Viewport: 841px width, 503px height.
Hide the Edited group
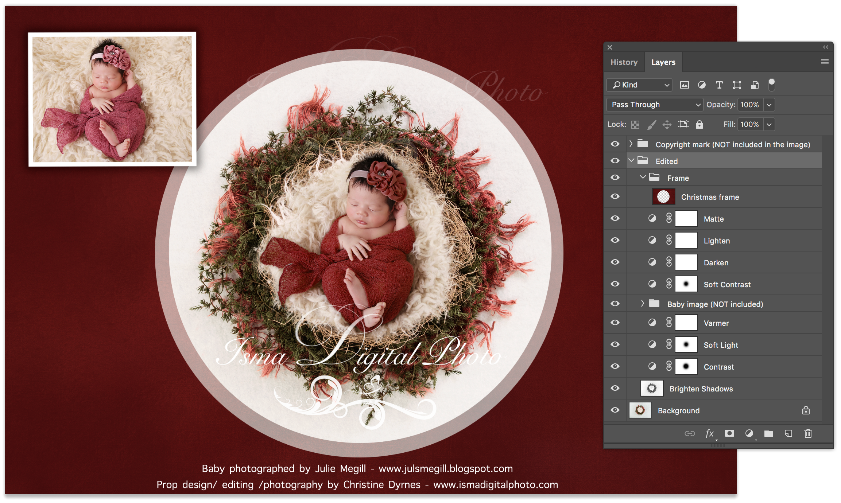pyautogui.click(x=615, y=161)
